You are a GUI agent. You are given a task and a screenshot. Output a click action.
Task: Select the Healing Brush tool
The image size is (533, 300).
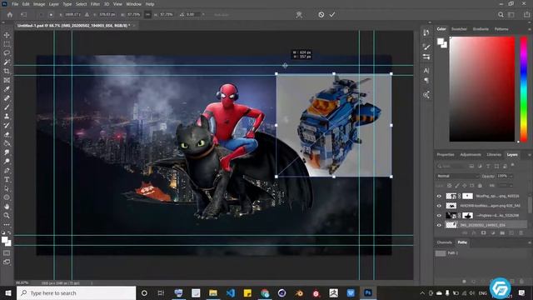click(x=7, y=98)
